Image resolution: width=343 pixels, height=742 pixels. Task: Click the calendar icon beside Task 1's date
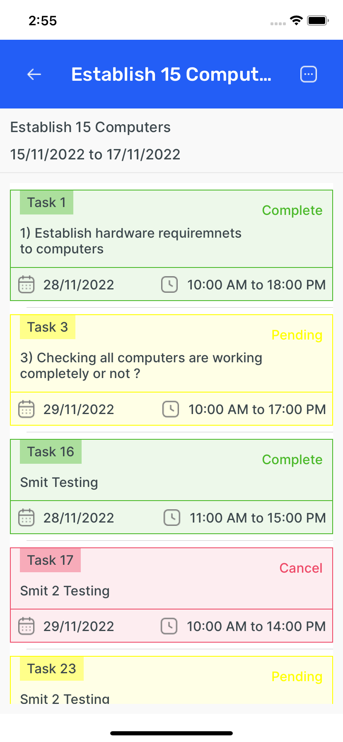[x=27, y=285]
